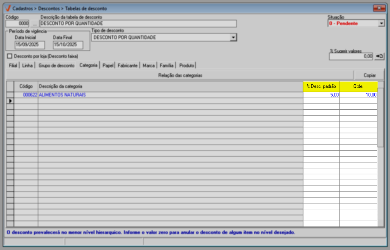Select the Fabricante tab
The image size is (390, 250).
[127, 66]
